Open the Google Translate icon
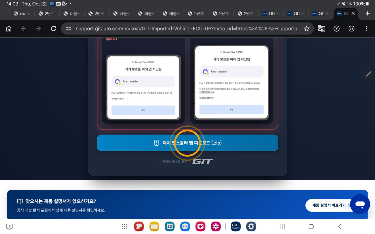 [321, 29]
